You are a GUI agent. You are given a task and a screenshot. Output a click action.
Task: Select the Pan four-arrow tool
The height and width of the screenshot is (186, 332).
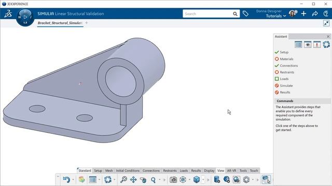tap(133, 180)
